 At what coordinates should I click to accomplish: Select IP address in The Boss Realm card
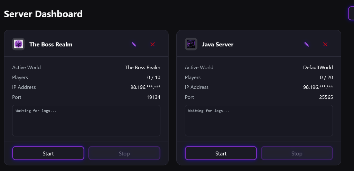point(146,87)
